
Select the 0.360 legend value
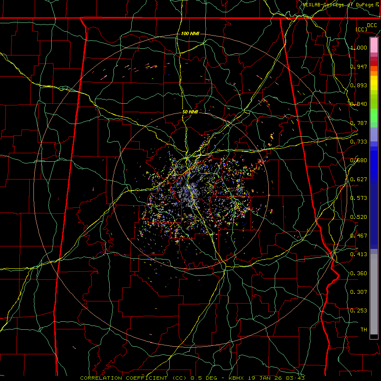(x=359, y=273)
